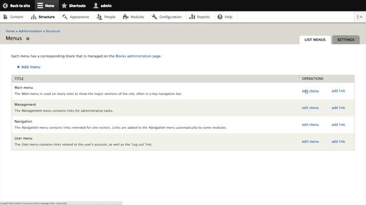Click the Reports bar chart icon
This screenshot has height=205, width=366.
(192, 17)
